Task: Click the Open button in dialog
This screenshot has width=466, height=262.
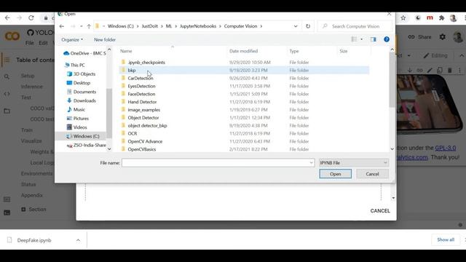Action: coord(335,174)
